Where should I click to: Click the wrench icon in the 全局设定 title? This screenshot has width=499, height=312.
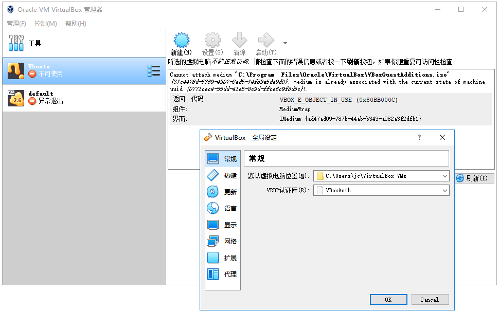click(x=208, y=137)
